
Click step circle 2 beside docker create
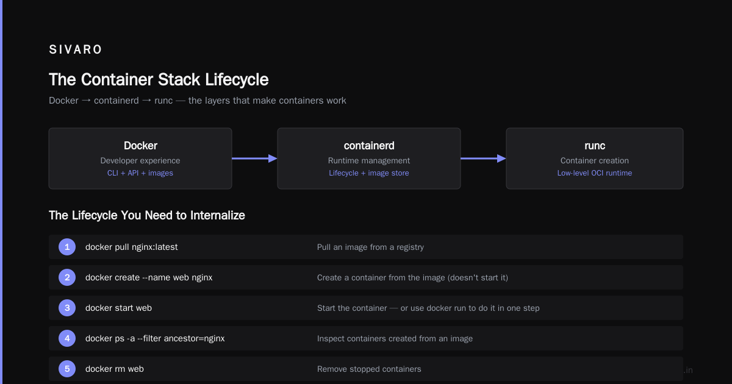pyautogui.click(x=67, y=277)
